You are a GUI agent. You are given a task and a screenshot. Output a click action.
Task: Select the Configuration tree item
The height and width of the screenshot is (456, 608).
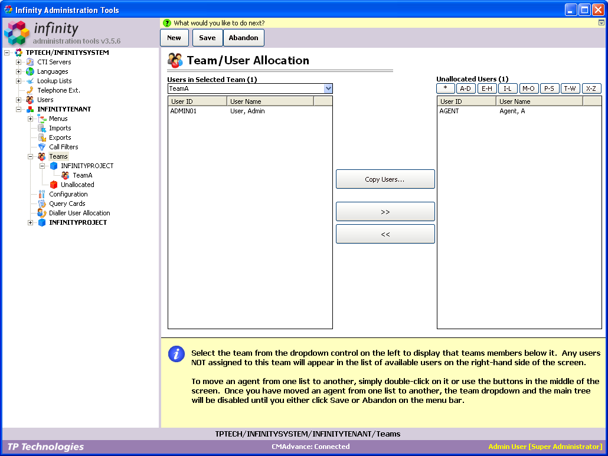click(68, 194)
